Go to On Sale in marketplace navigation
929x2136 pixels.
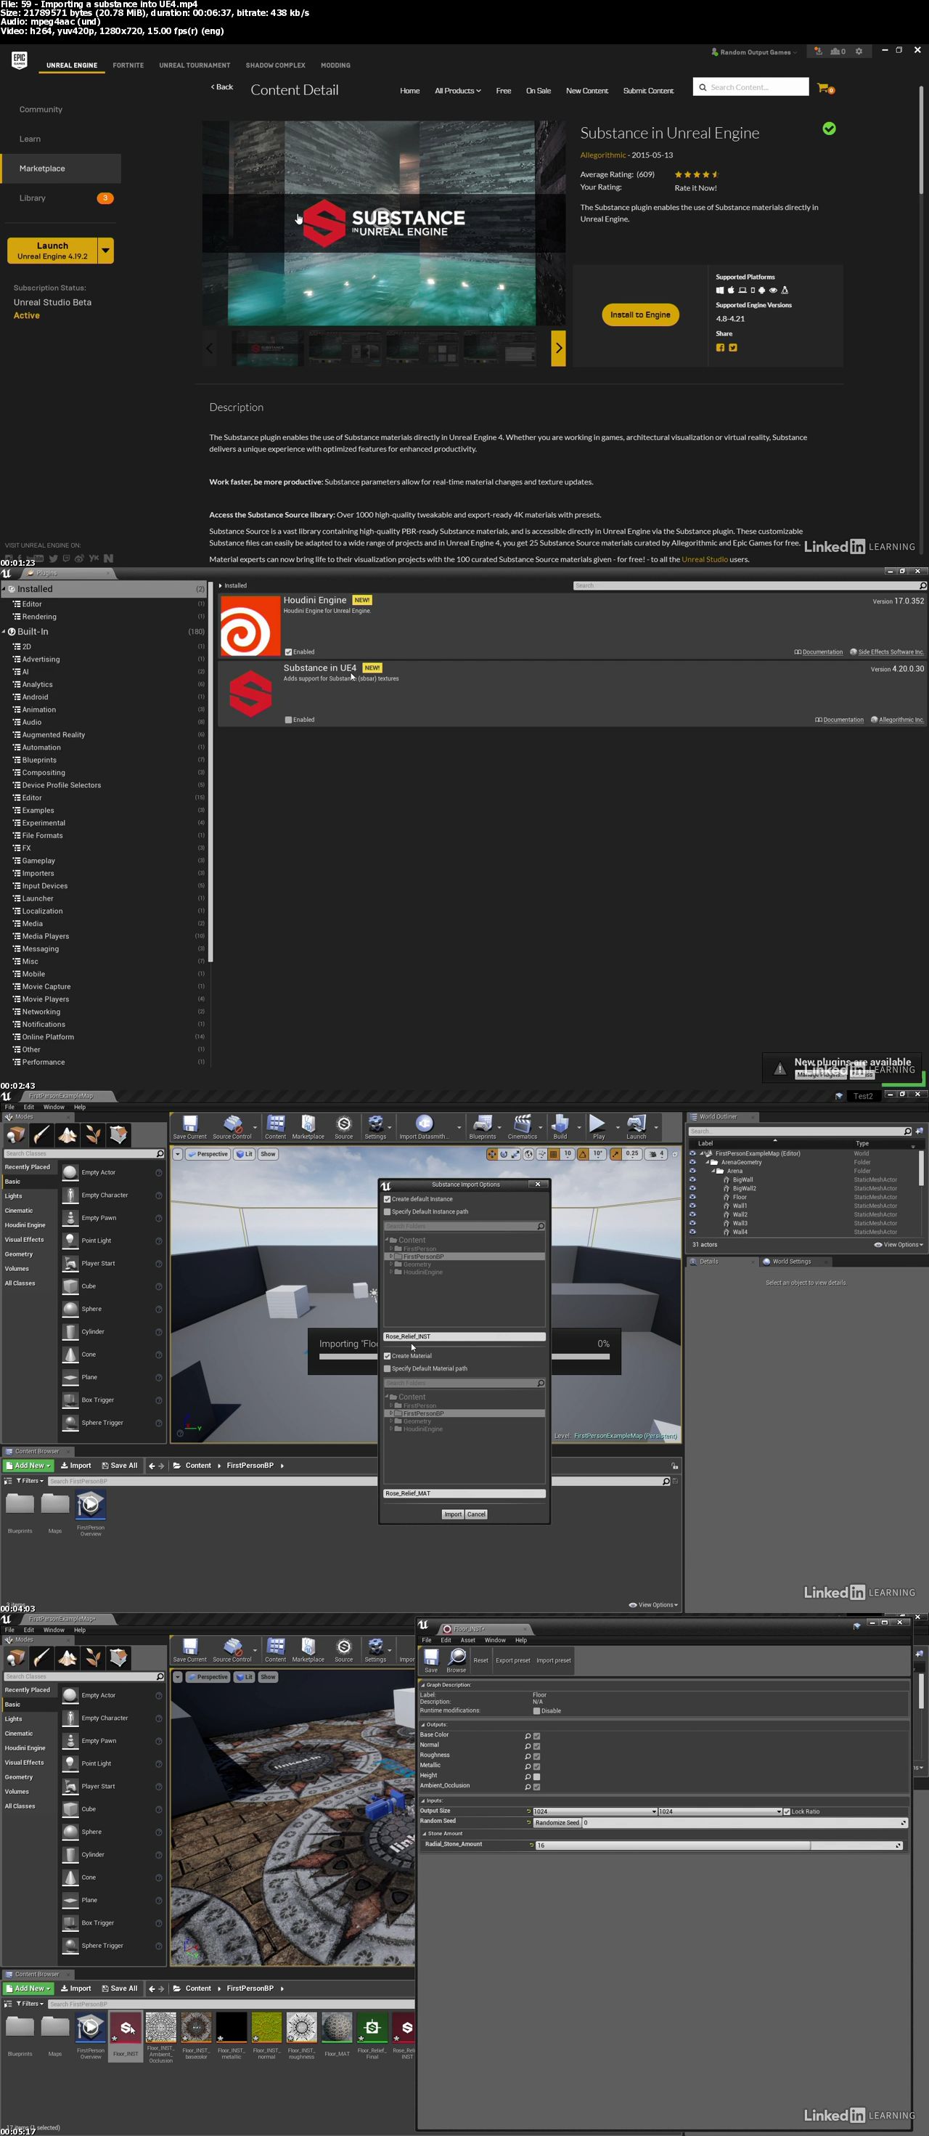pyautogui.click(x=538, y=90)
